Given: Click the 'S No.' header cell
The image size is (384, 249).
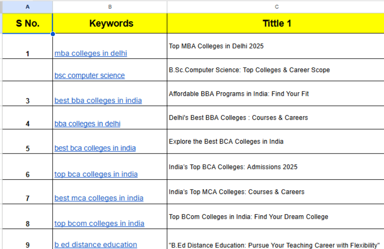Looking at the screenshot, I should 27,23.
